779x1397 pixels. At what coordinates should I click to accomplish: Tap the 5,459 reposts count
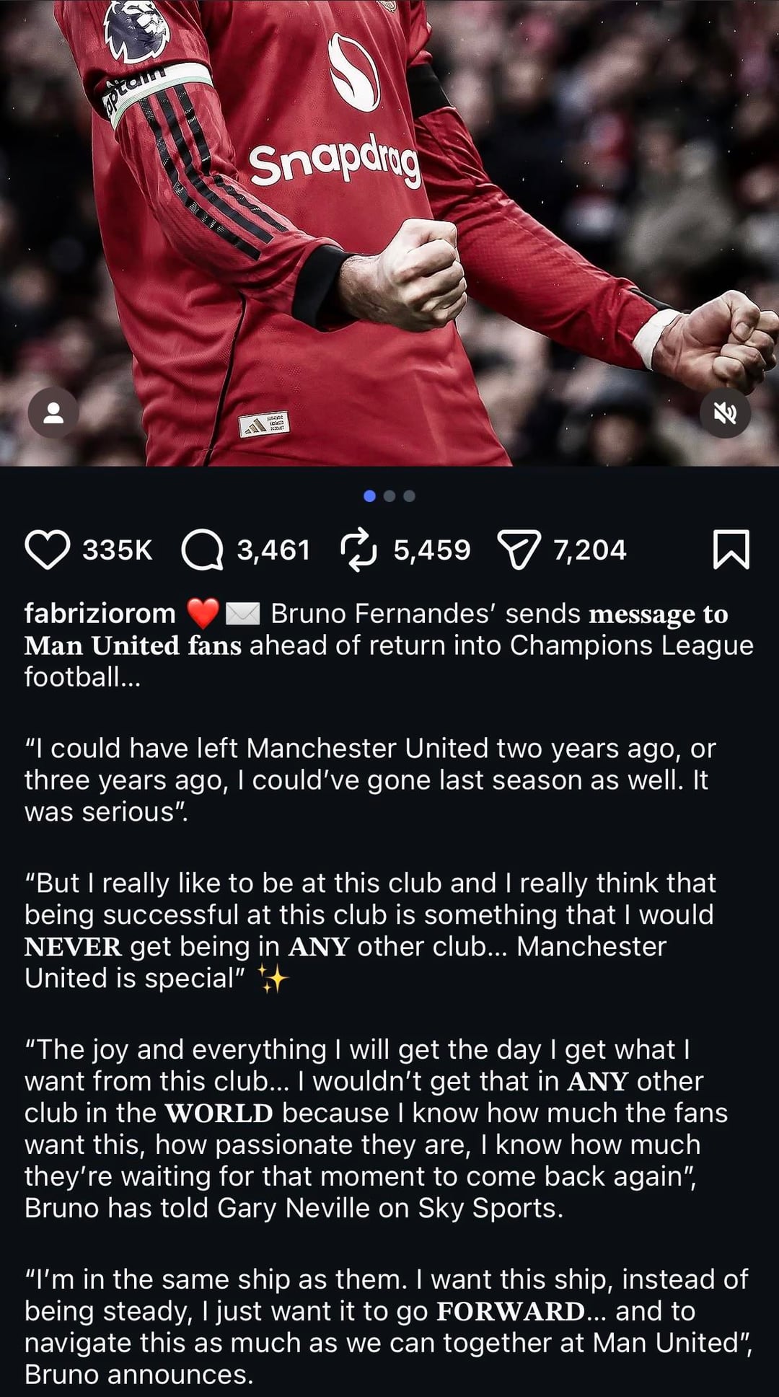click(431, 550)
